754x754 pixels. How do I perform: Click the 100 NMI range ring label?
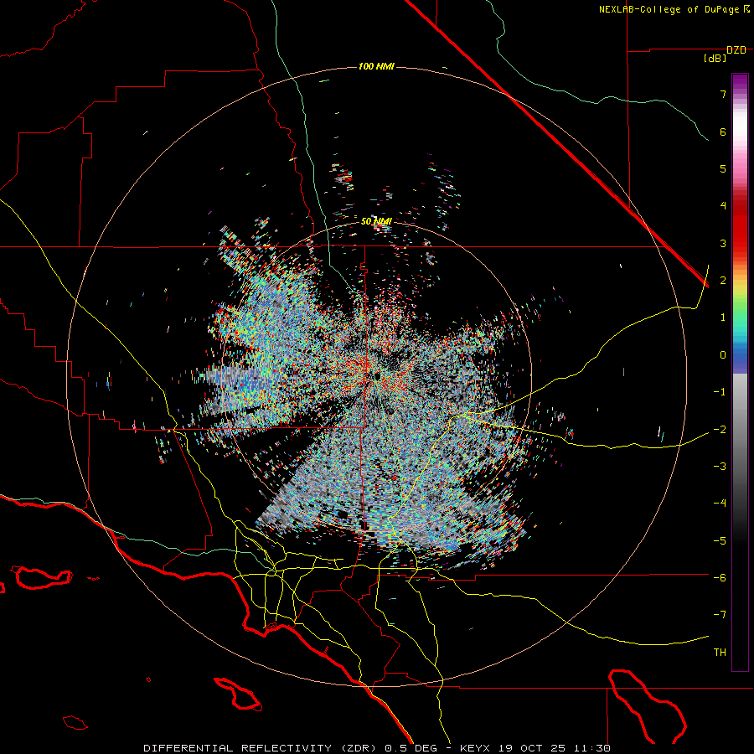click(x=376, y=66)
